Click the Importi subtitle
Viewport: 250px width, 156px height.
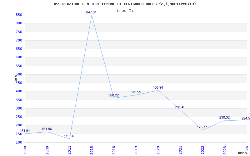pyautogui.click(x=125, y=11)
